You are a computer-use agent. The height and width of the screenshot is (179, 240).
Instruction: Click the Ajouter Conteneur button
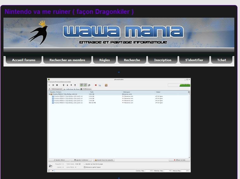(81, 160)
